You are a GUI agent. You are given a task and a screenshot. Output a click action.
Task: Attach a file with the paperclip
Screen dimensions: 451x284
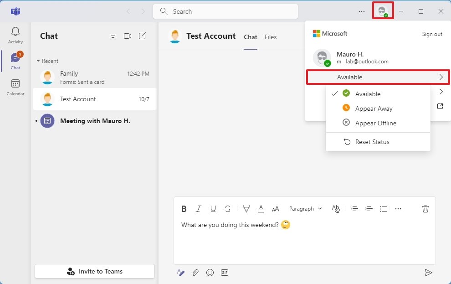pos(195,272)
